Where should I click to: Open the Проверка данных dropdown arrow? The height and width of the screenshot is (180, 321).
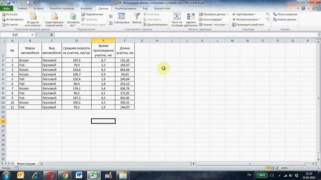click(x=227, y=14)
